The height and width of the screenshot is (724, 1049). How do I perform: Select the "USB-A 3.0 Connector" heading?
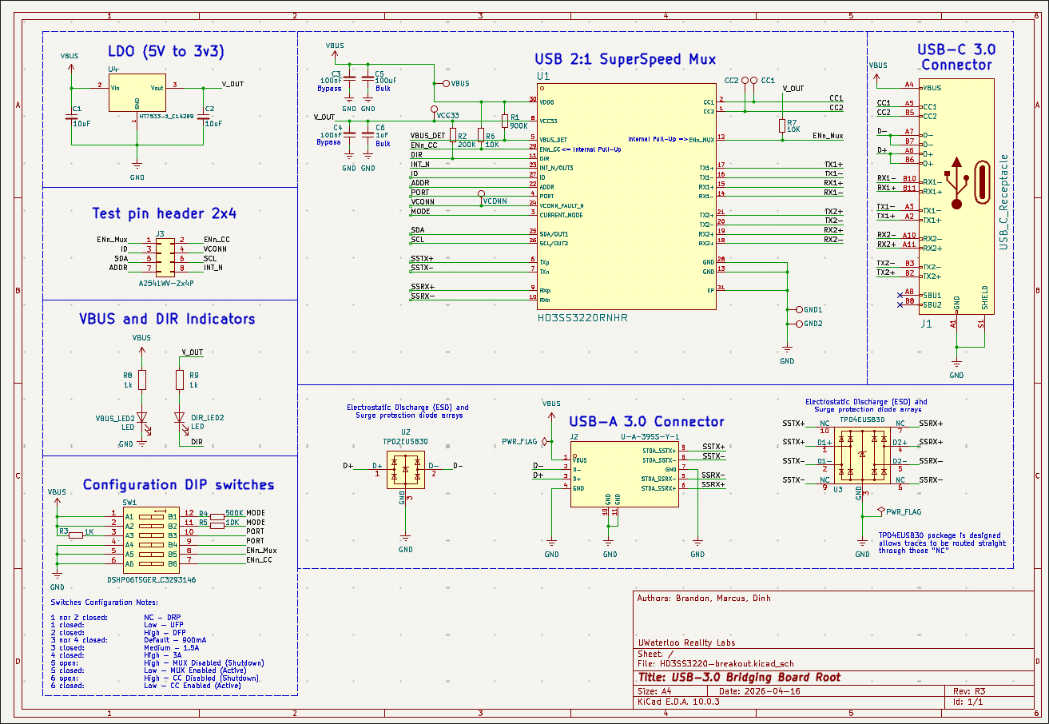(646, 422)
